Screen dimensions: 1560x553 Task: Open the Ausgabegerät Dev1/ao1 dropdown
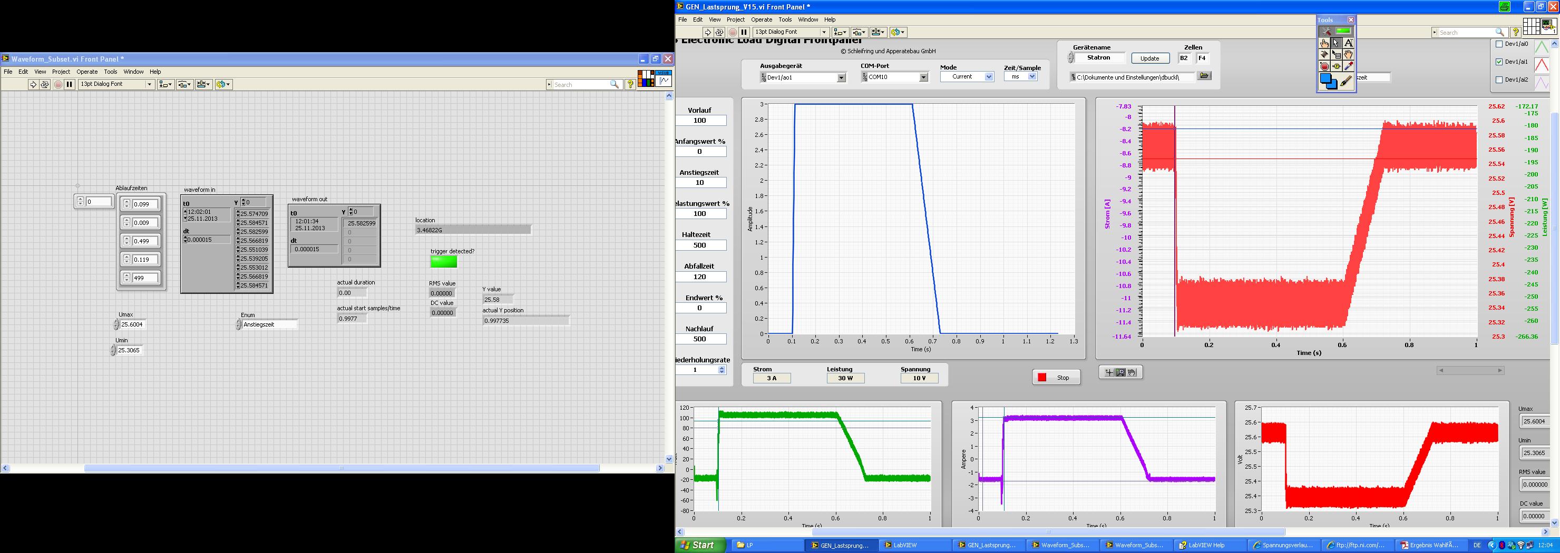pos(841,77)
